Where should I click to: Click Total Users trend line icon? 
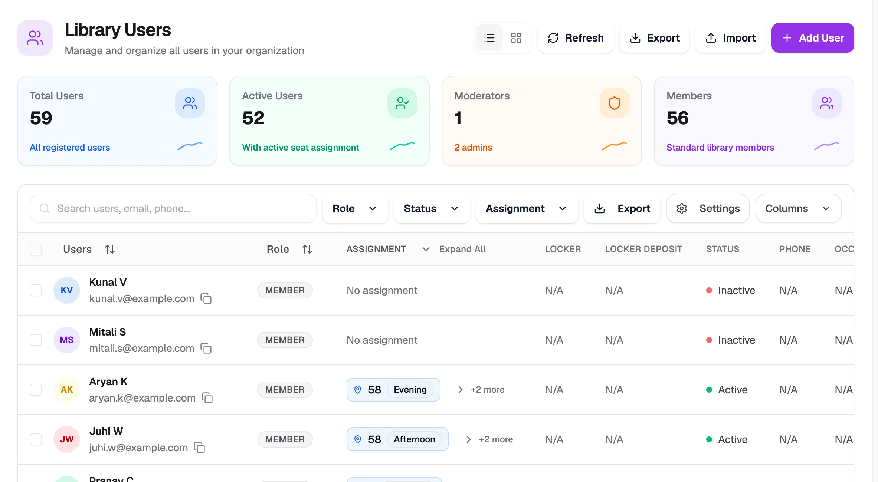pyautogui.click(x=190, y=146)
